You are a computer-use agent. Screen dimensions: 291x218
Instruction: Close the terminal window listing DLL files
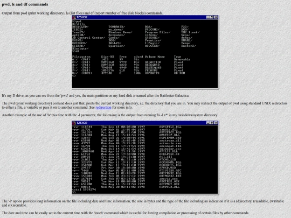[x=216, y=123]
